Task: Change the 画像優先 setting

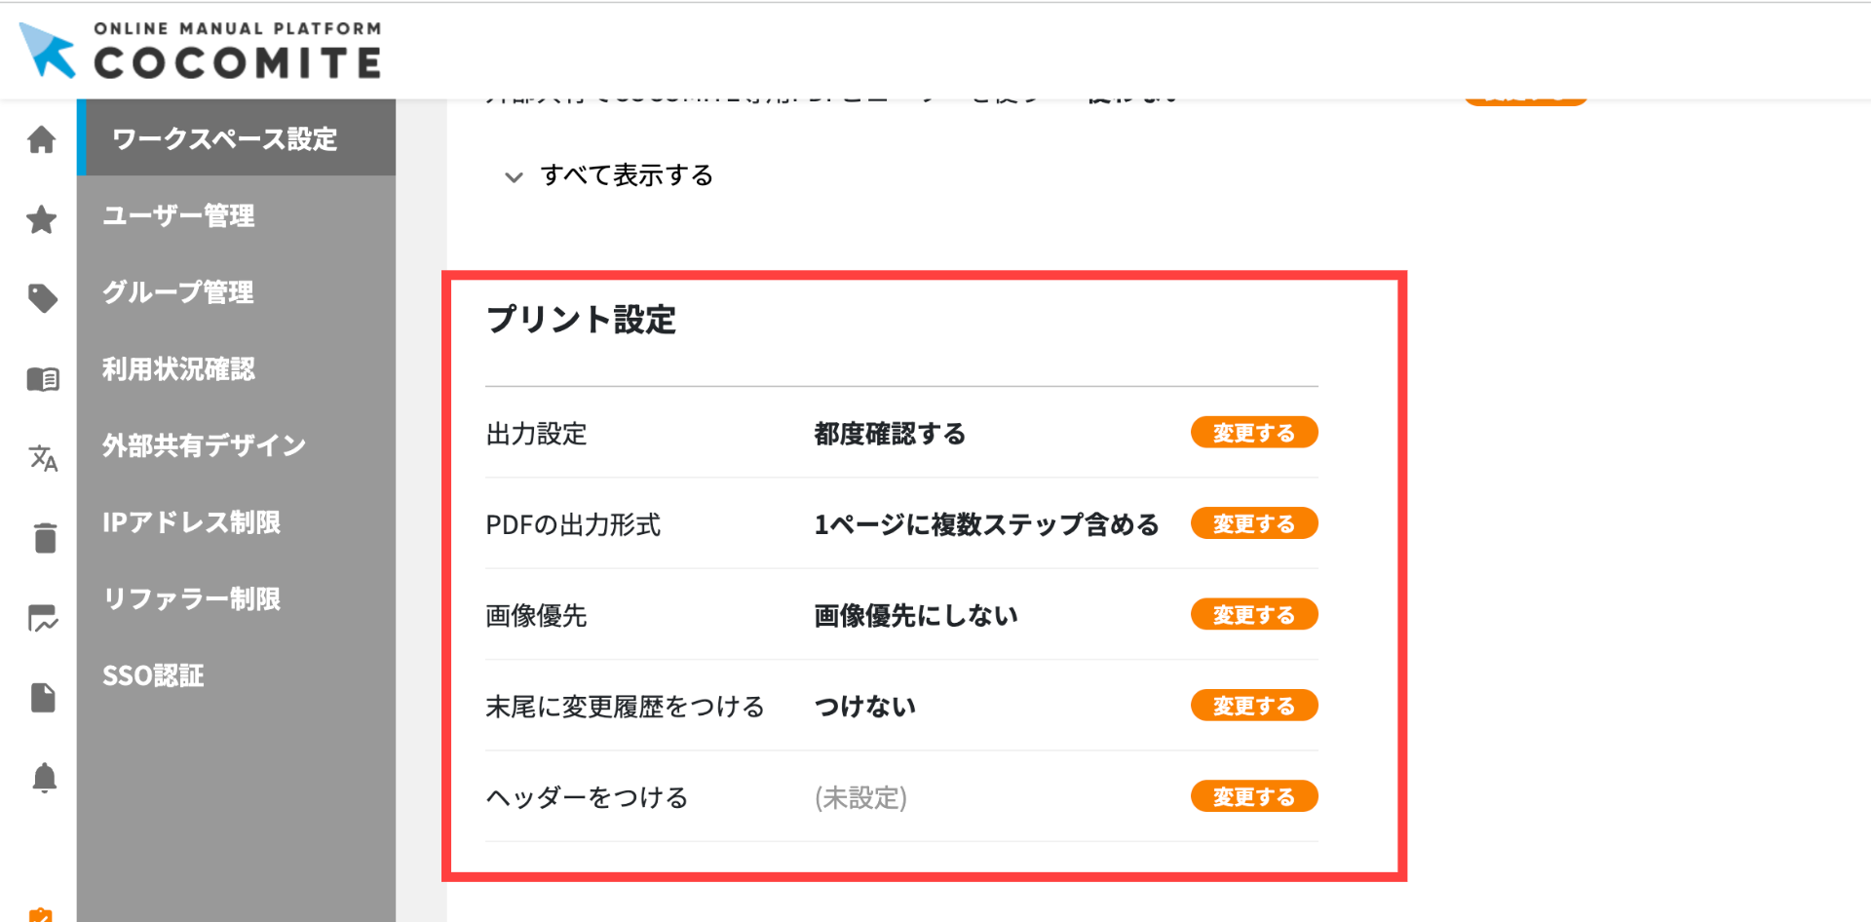Action: pyautogui.click(x=1253, y=615)
